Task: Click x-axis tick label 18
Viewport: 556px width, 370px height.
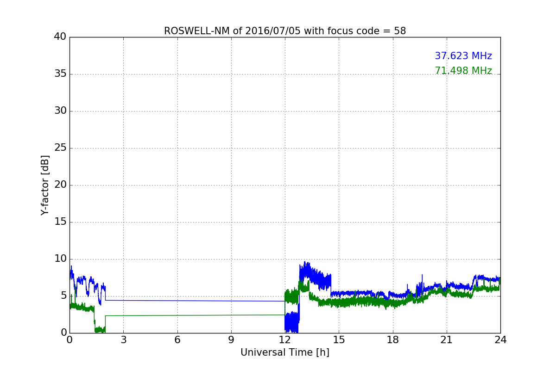Action: [x=393, y=339]
